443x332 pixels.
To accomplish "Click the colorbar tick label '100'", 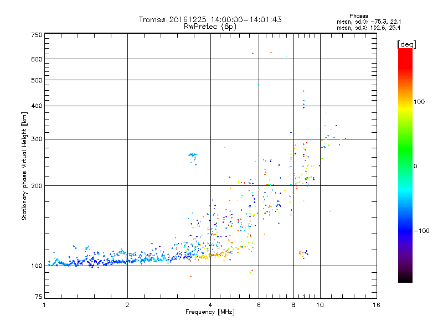I will point(419,102).
